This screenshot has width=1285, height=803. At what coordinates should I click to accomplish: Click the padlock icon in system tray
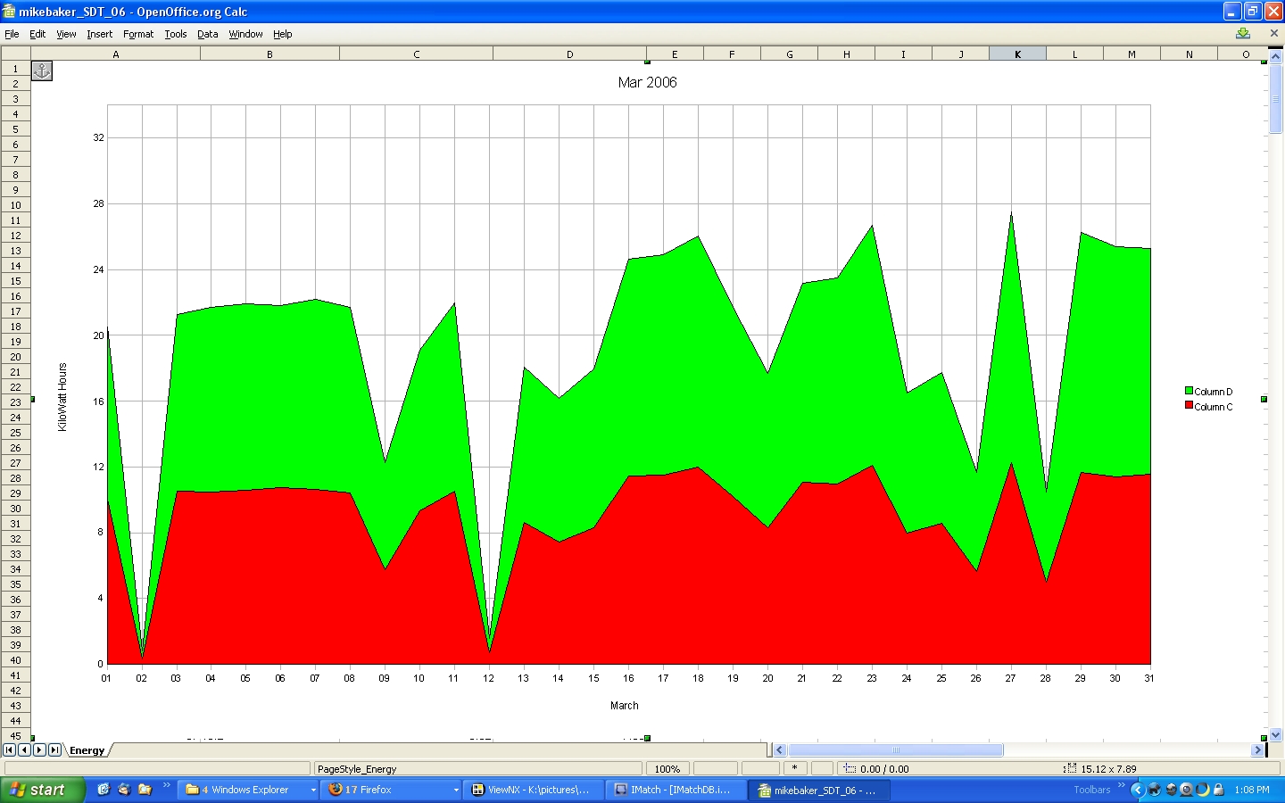pyautogui.click(x=1218, y=790)
